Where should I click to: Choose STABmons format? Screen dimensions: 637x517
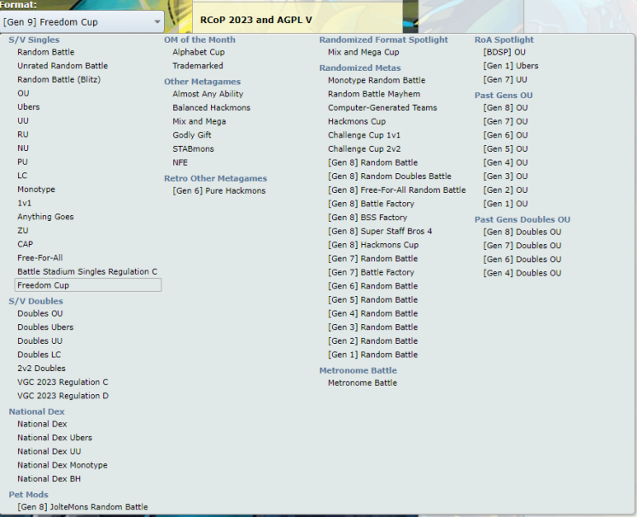point(193,149)
